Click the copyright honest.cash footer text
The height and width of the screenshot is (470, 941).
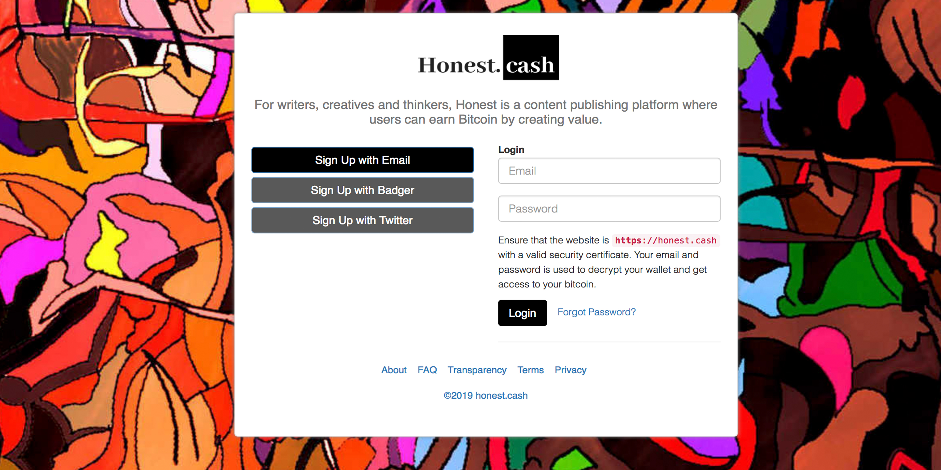pyautogui.click(x=485, y=395)
